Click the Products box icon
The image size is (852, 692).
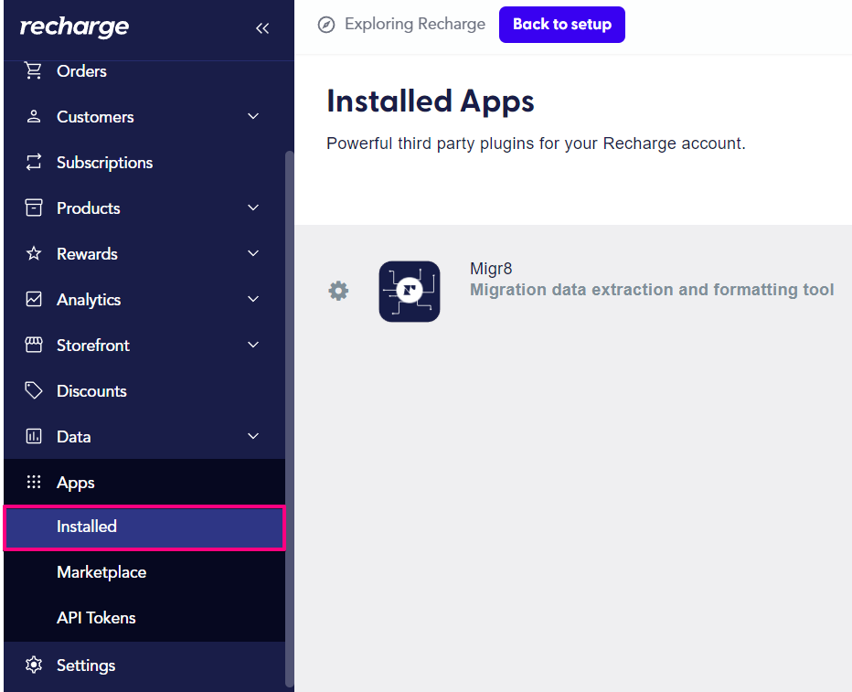click(x=34, y=208)
